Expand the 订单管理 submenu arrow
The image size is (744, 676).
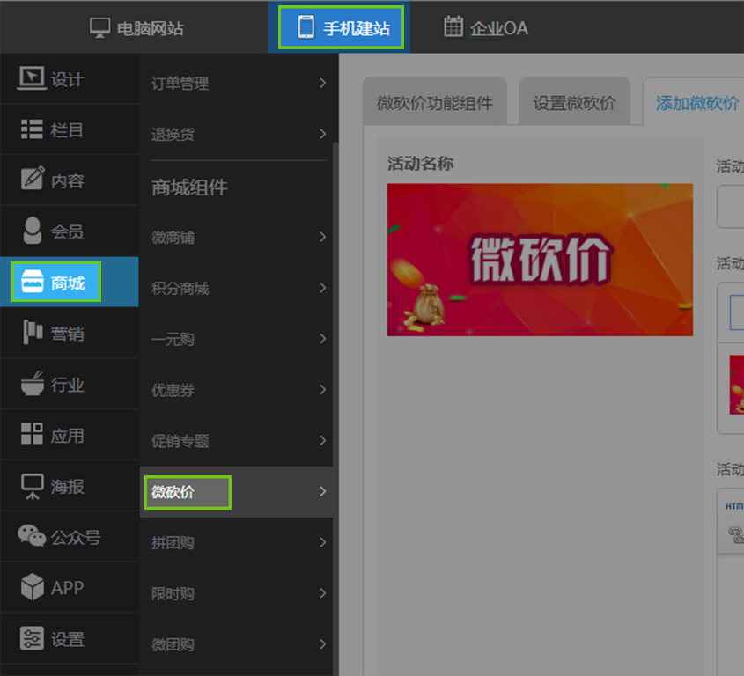tap(323, 83)
